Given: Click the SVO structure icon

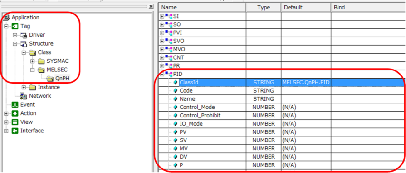Looking at the screenshot, I should (x=169, y=42).
